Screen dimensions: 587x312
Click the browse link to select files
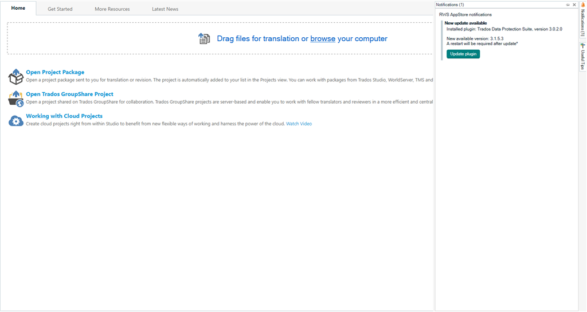323,38
